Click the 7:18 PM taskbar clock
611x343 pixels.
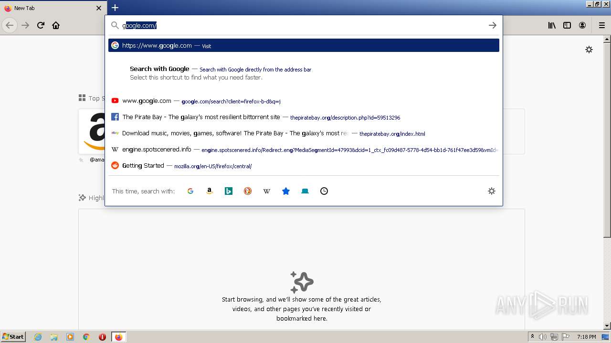click(586, 337)
